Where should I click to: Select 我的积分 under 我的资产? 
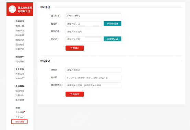pyautogui.click(x=20, y=62)
